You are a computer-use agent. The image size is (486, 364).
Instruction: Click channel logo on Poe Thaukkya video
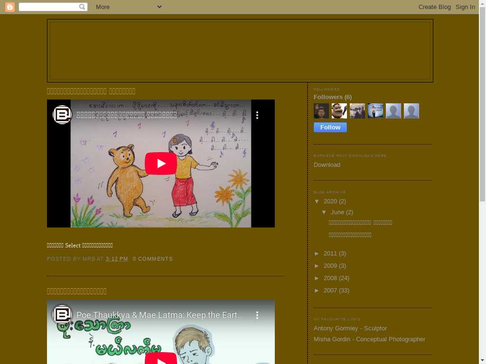pyautogui.click(x=62, y=315)
